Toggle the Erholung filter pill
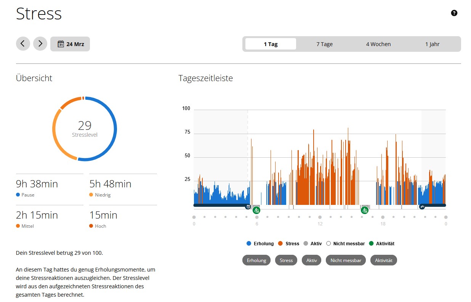Screen dimensions: 471x302 coord(256,260)
